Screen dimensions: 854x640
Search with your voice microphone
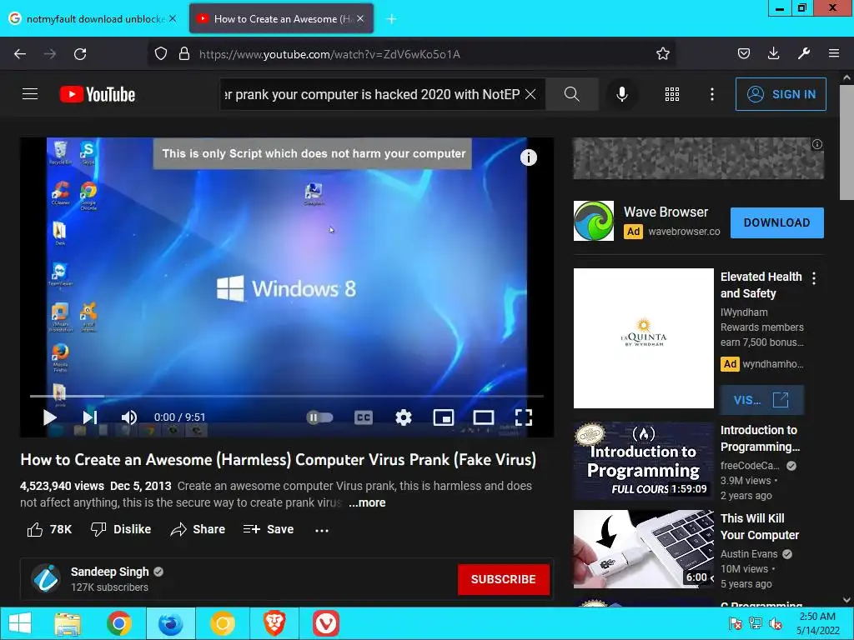coord(621,94)
